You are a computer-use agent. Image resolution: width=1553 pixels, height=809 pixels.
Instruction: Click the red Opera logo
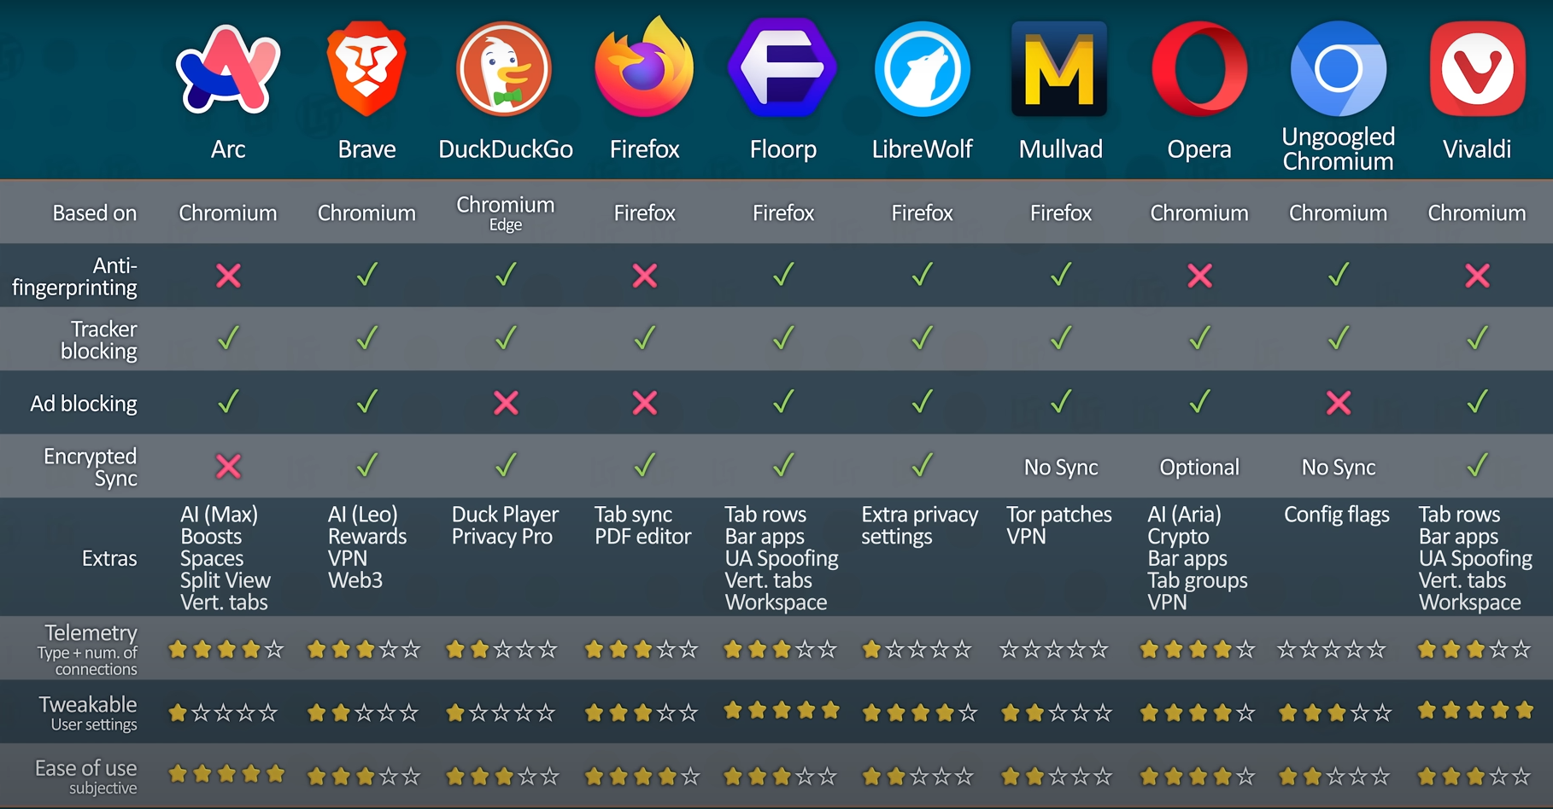point(1199,69)
